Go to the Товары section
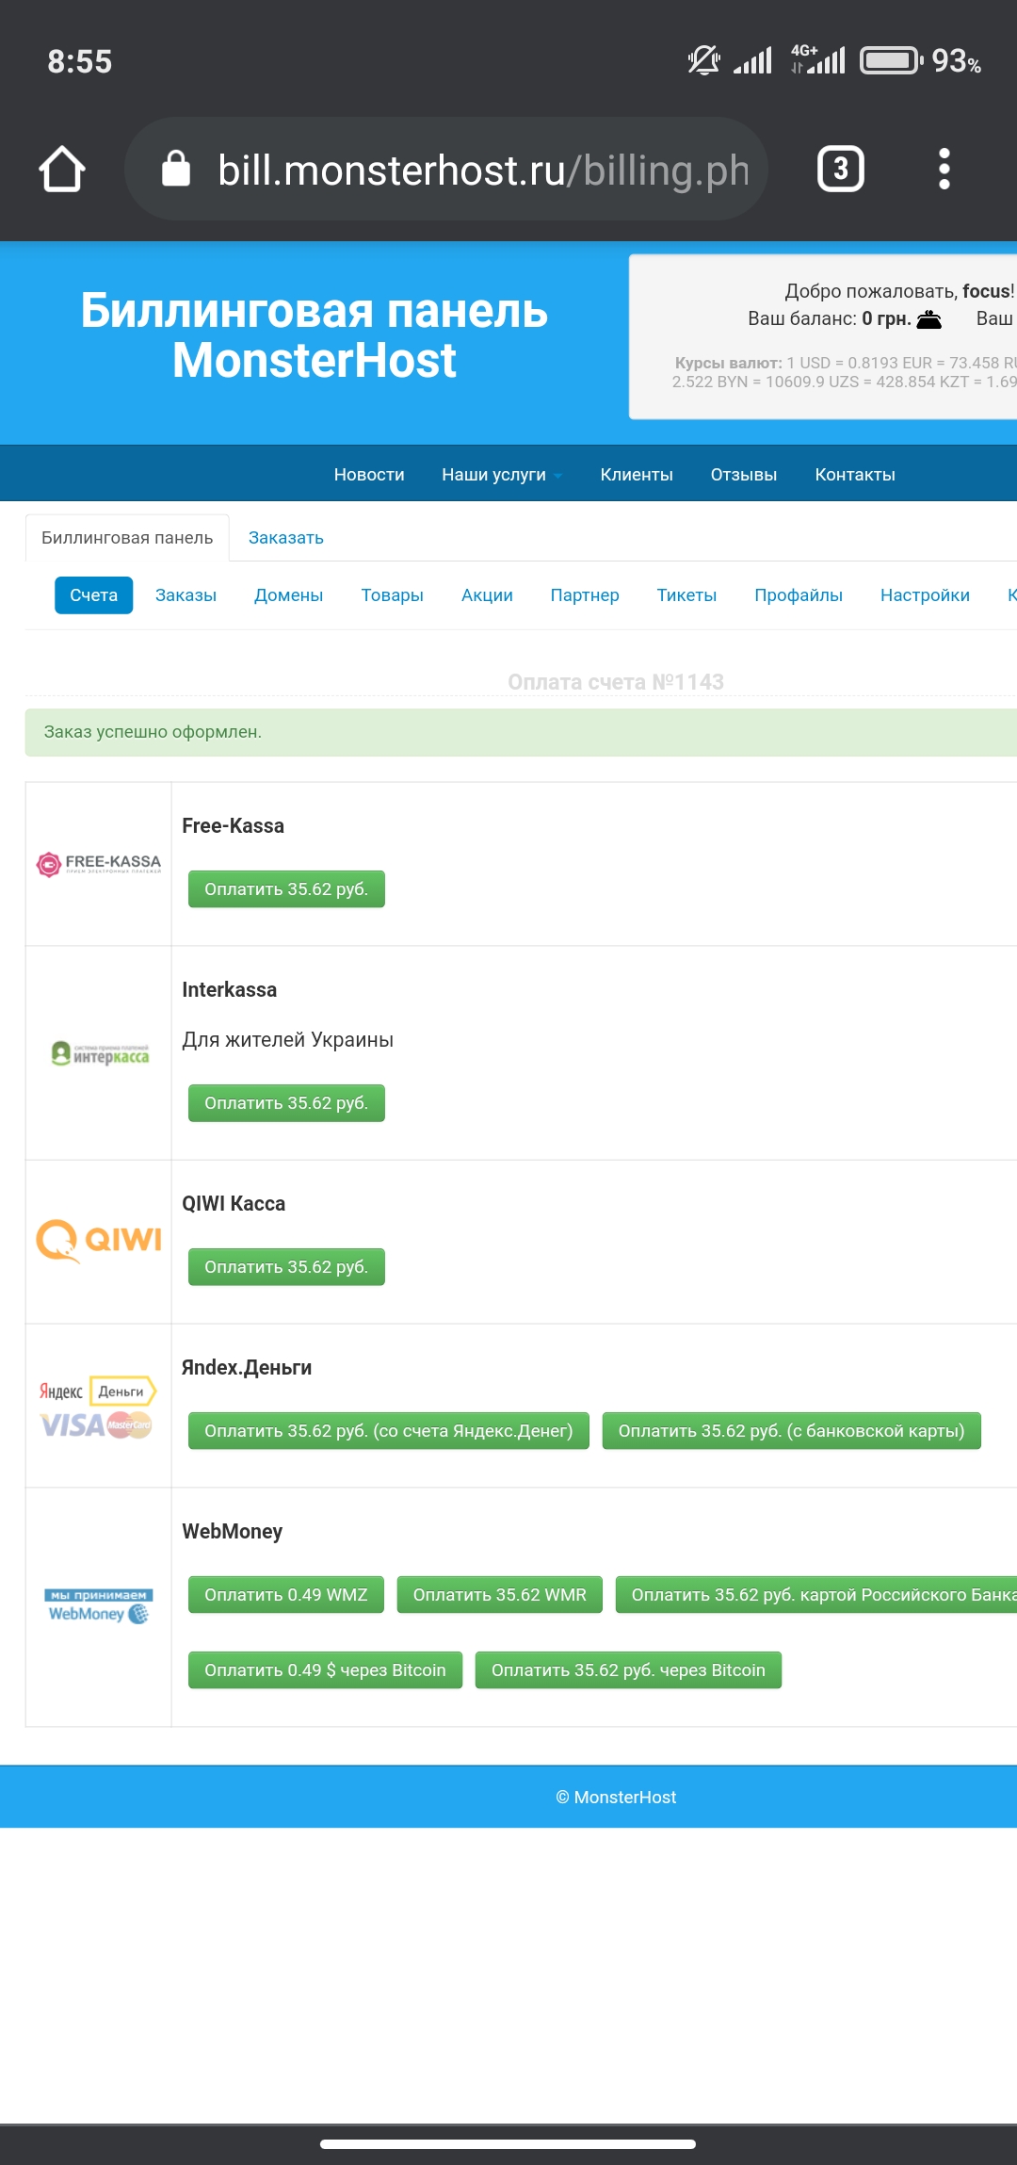 pyautogui.click(x=392, y=595)
